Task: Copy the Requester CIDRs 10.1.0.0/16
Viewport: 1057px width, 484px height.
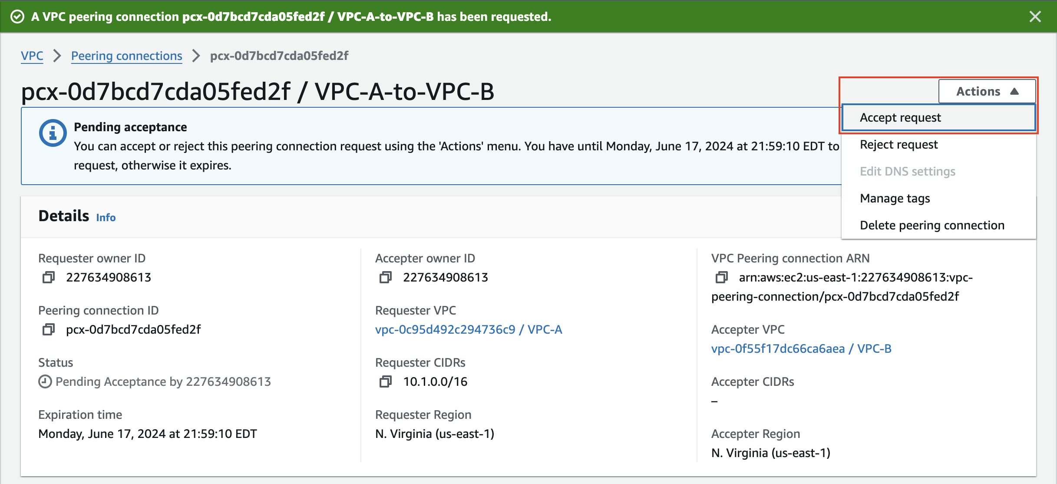Action: (x=385, y=381)
